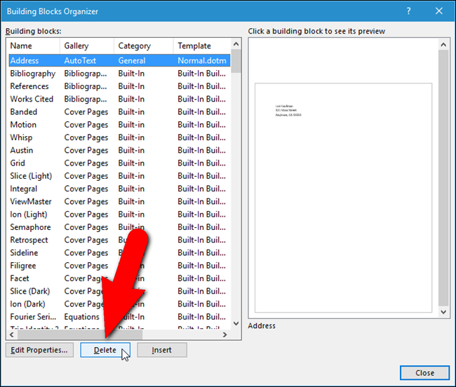Sort list by the Gallery column header
Screen dimensions: 456x387
tap(87, 46)
